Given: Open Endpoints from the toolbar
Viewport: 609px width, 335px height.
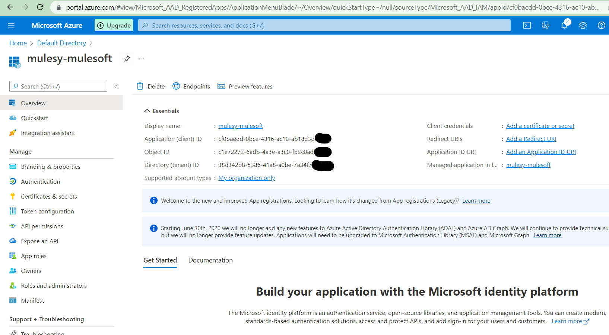Looking at the screenshot, I should 191,86.
